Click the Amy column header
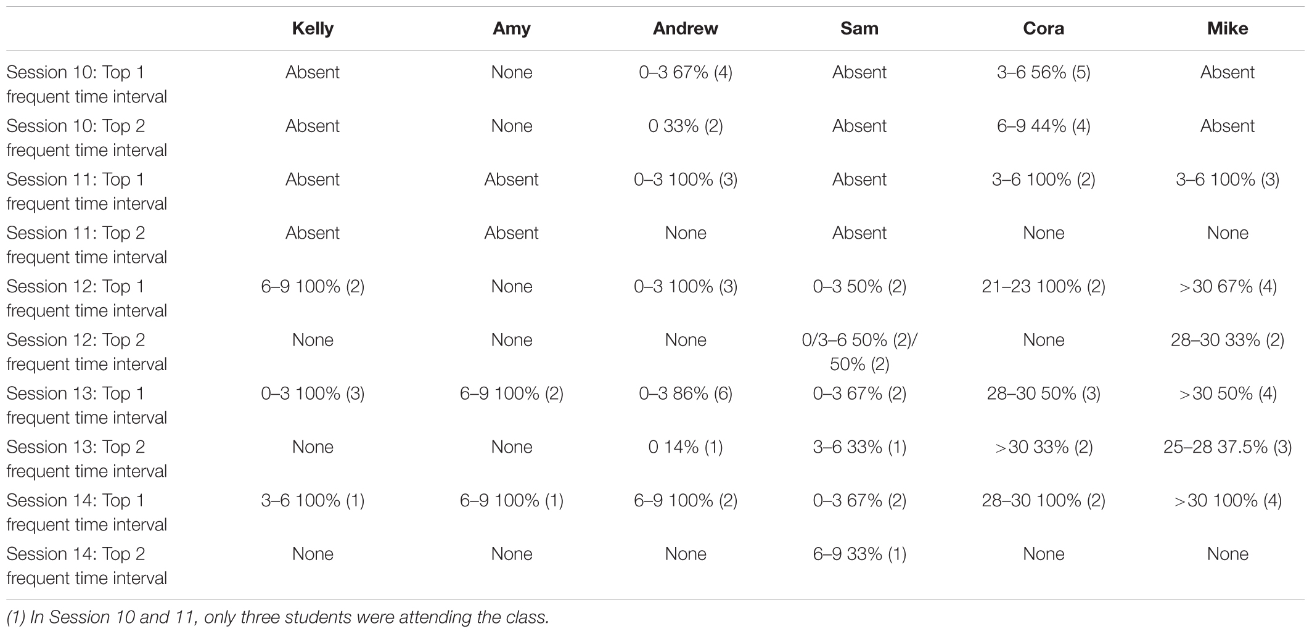The image size is (1312, 634). point(512,29)
